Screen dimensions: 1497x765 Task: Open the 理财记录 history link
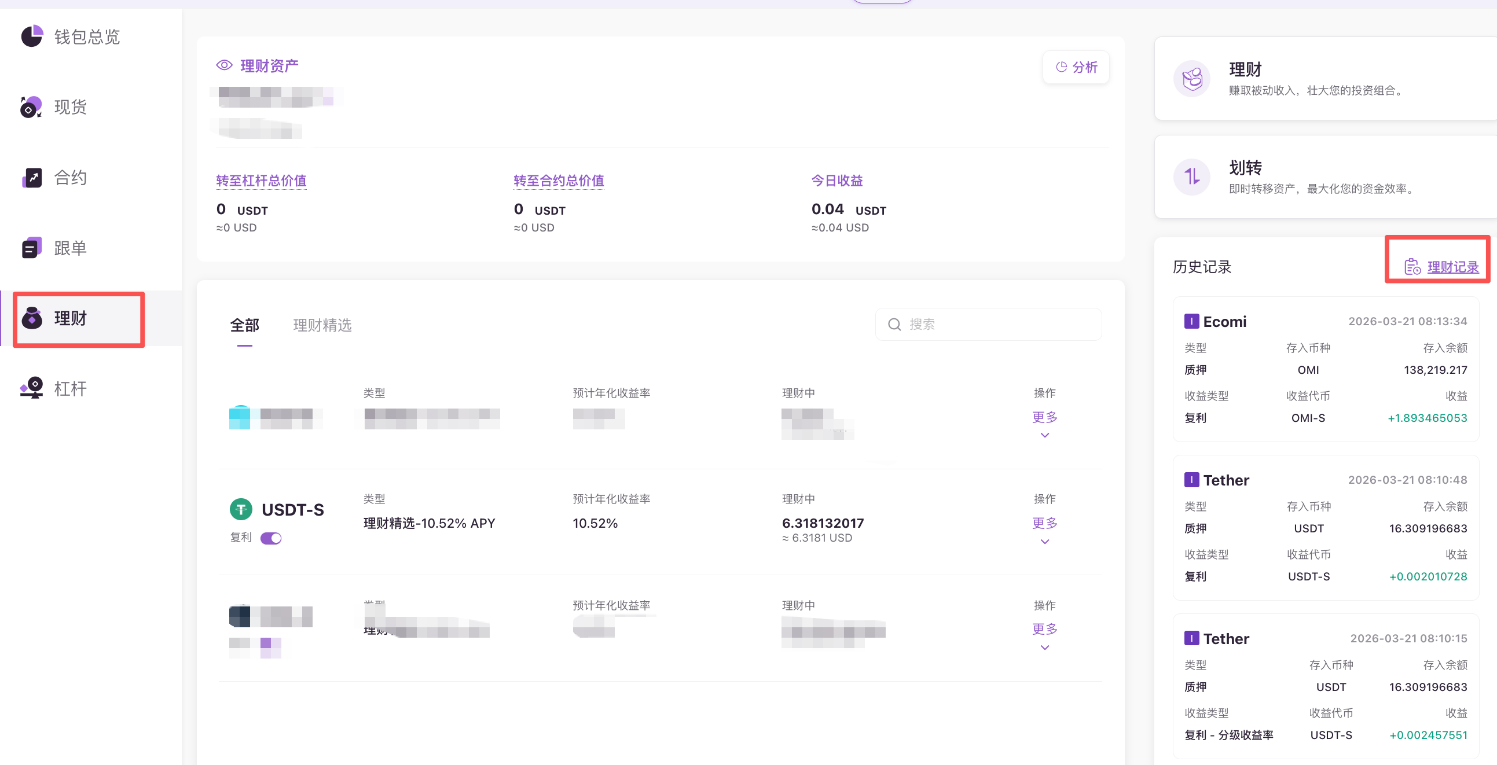pyautogui.click(x=1452, y=267)
